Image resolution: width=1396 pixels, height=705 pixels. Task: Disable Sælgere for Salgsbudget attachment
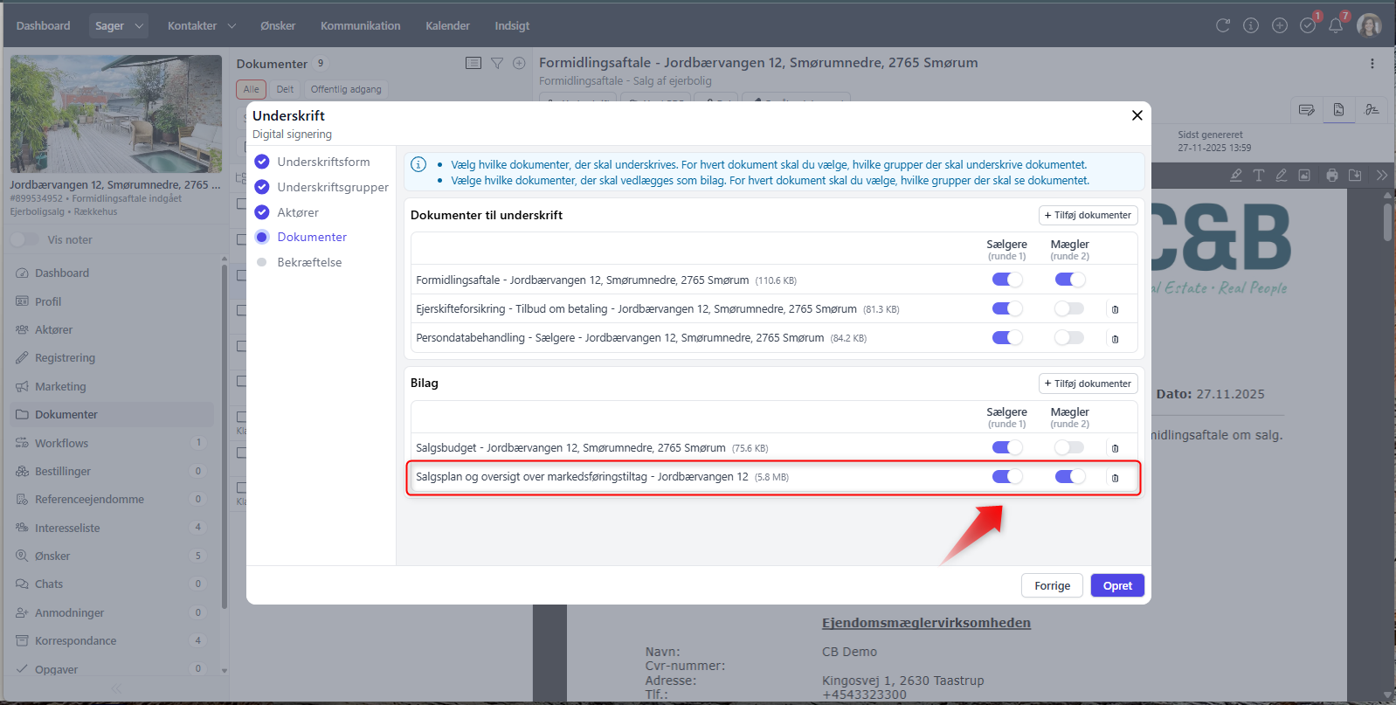[1006, 447]
